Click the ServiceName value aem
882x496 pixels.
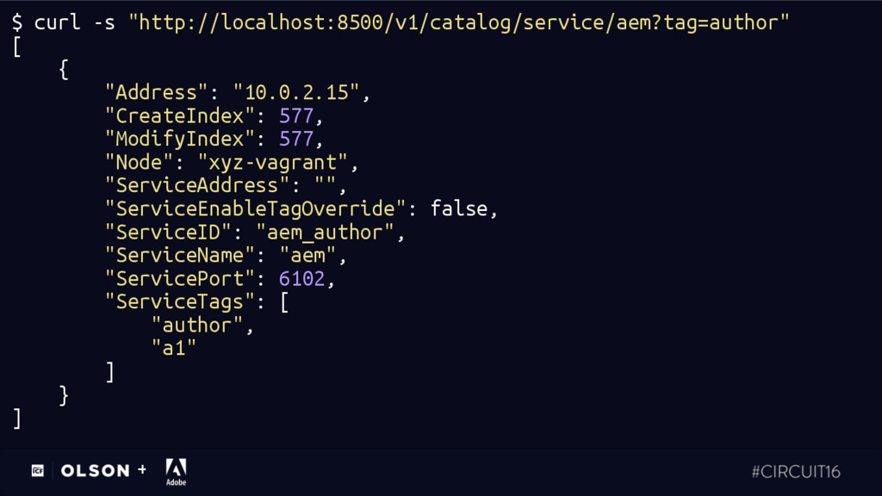point(307,255)
